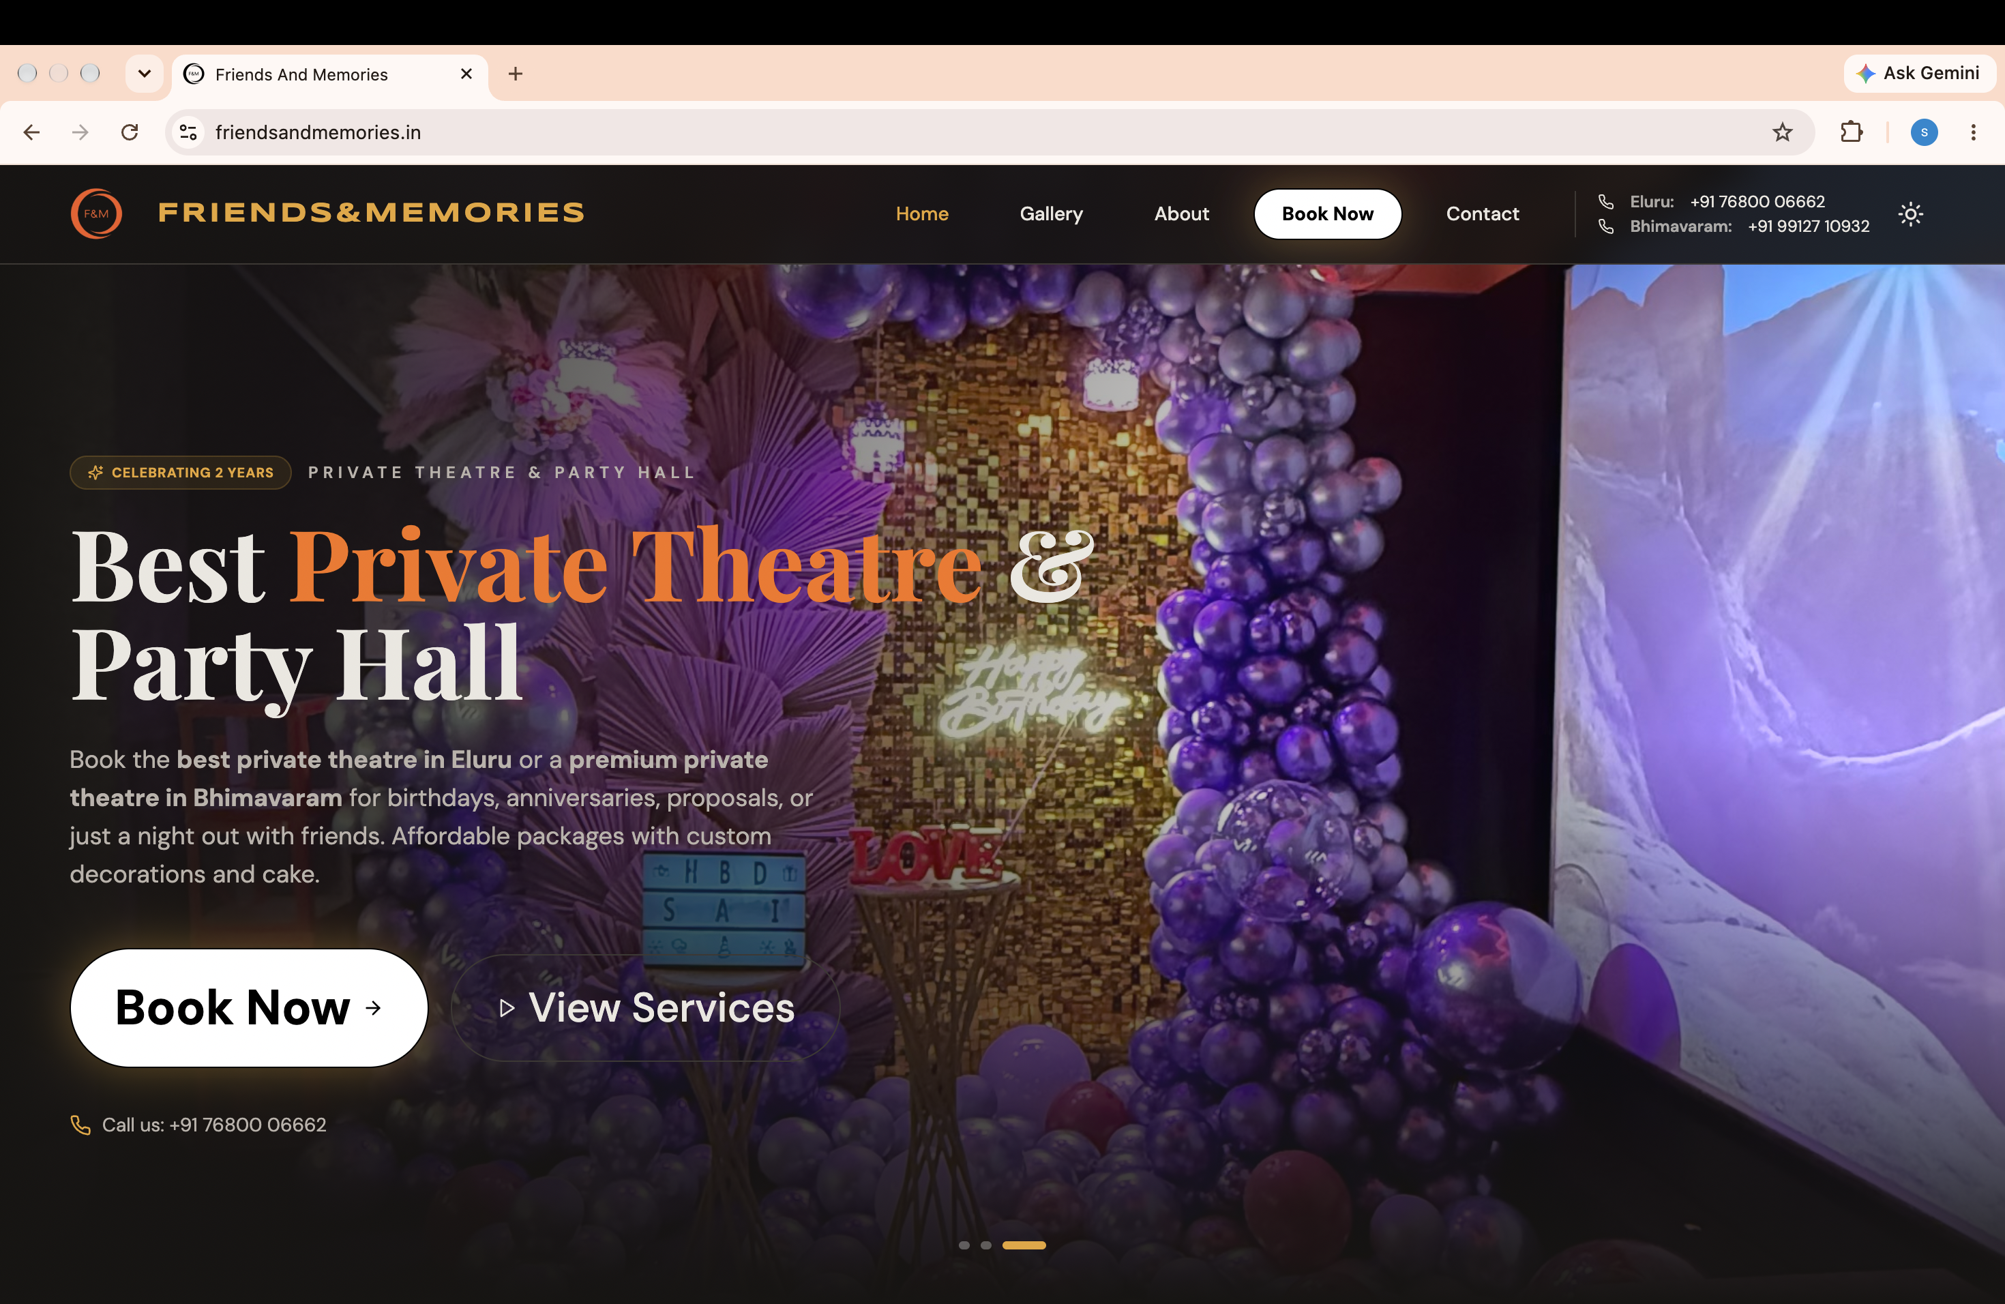Click the play icon in View Services
Screen dimensions: 2005x1304
pyautogui.click(x=506, y=1008)
